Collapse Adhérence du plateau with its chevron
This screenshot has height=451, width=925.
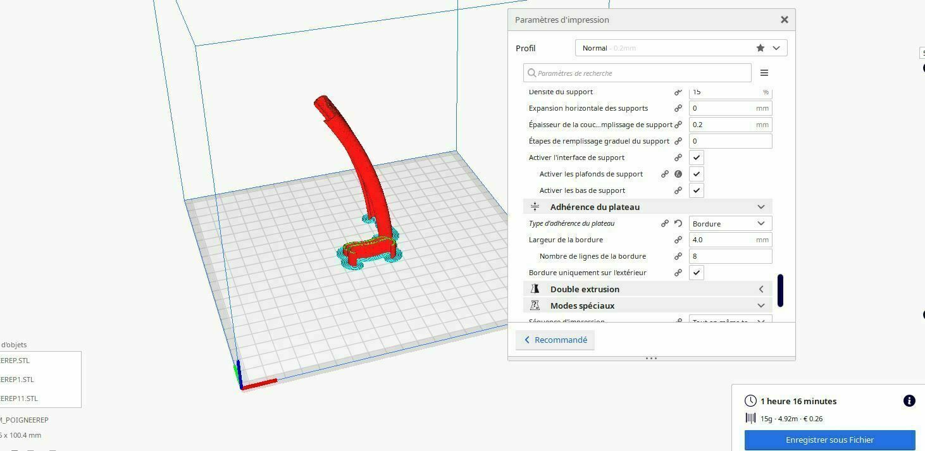click(761, 207)
